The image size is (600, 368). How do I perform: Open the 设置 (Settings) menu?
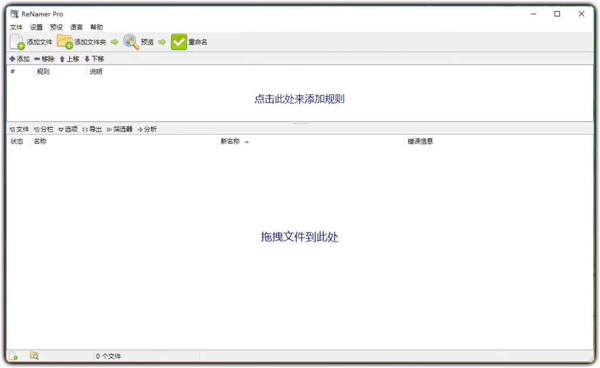36,27
